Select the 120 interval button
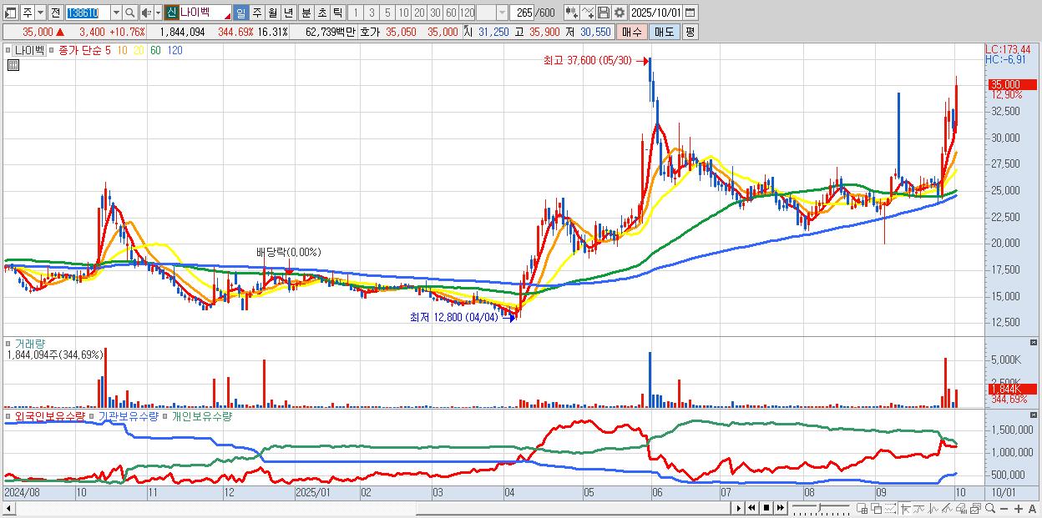Viewport: 1042px width, 518px height. pyautogui.click(x=467, y=13)
